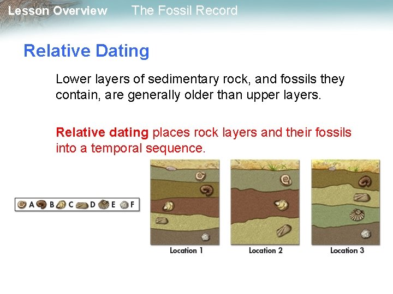Select the Location 2 rock layers diagram

pyautogui.click(x=265, y=202)
